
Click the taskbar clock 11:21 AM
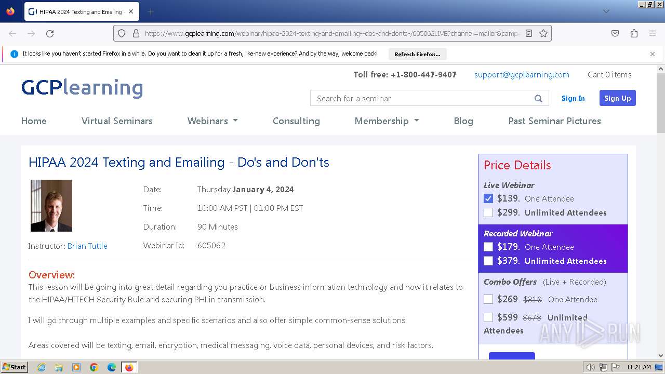(x=639, y=367)
